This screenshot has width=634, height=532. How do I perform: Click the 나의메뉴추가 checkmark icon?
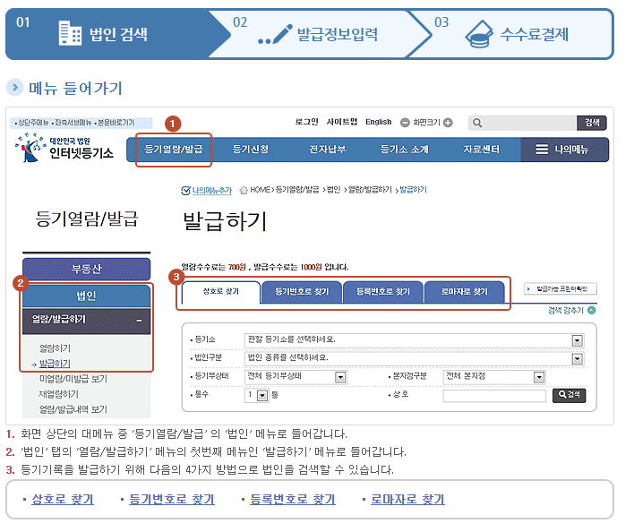[185, 191]
